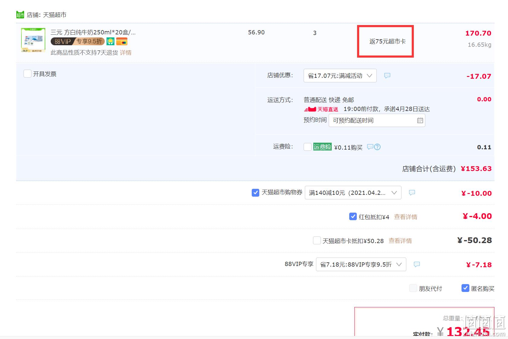Tick the 朋友代付 checkbox

click(413, 288)
